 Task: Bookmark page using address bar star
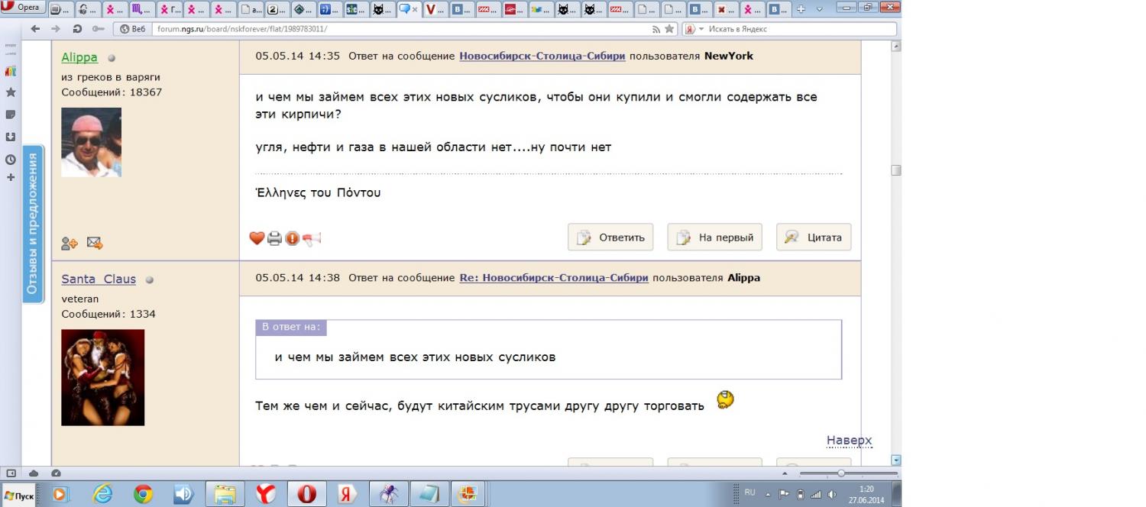point(669,29)
